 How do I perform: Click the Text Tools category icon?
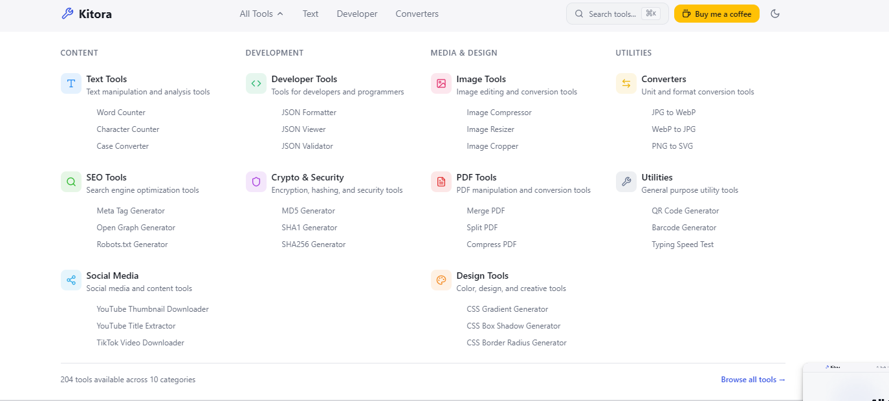coord(71,83)
